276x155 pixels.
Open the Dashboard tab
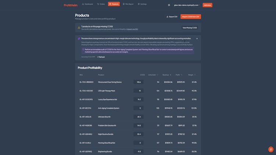(x=88, y=4)
